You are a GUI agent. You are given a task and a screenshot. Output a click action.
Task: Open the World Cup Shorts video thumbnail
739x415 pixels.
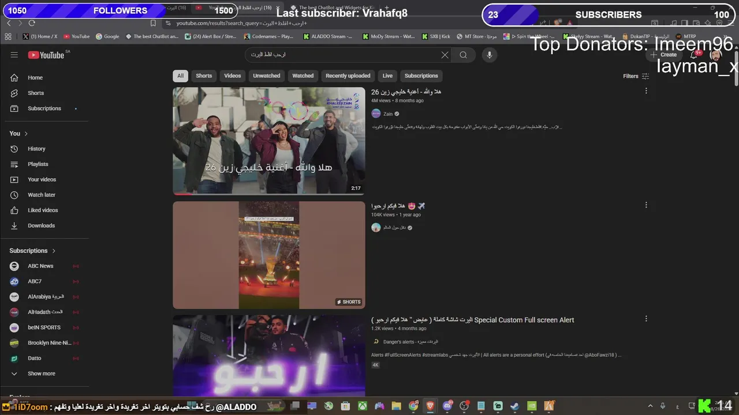(x=269, y=255)
